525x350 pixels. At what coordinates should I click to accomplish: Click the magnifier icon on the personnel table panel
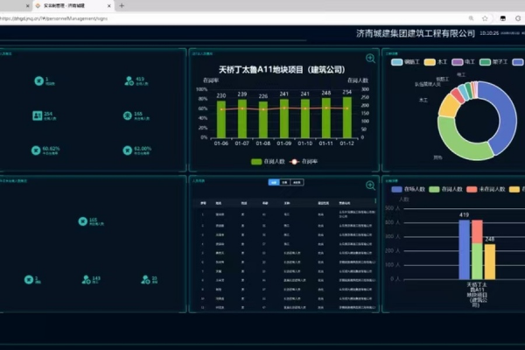pos(371,185)
